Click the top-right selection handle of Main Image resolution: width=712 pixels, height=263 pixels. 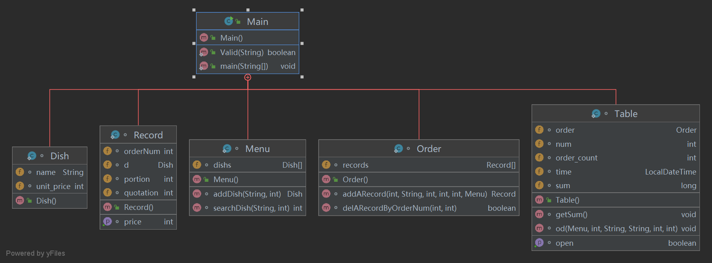click(302, 10)
